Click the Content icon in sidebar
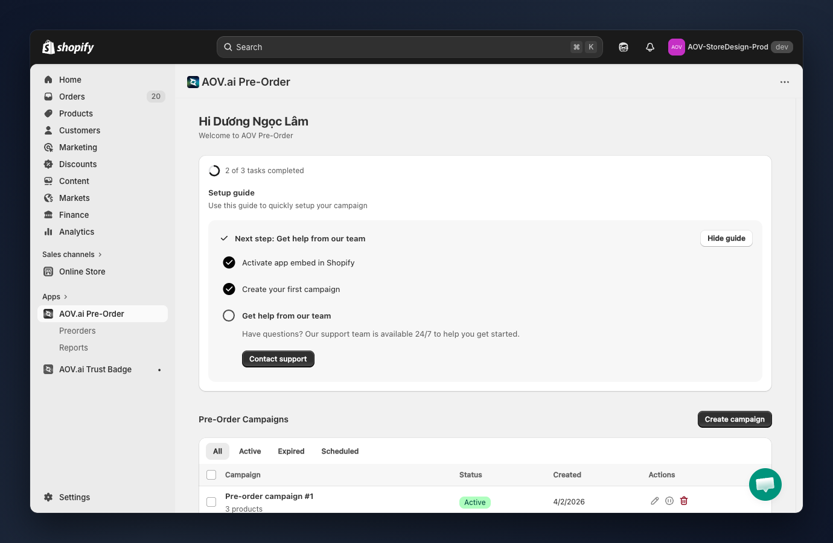This screenshot has width=833, height=543. tap(48, 181)
